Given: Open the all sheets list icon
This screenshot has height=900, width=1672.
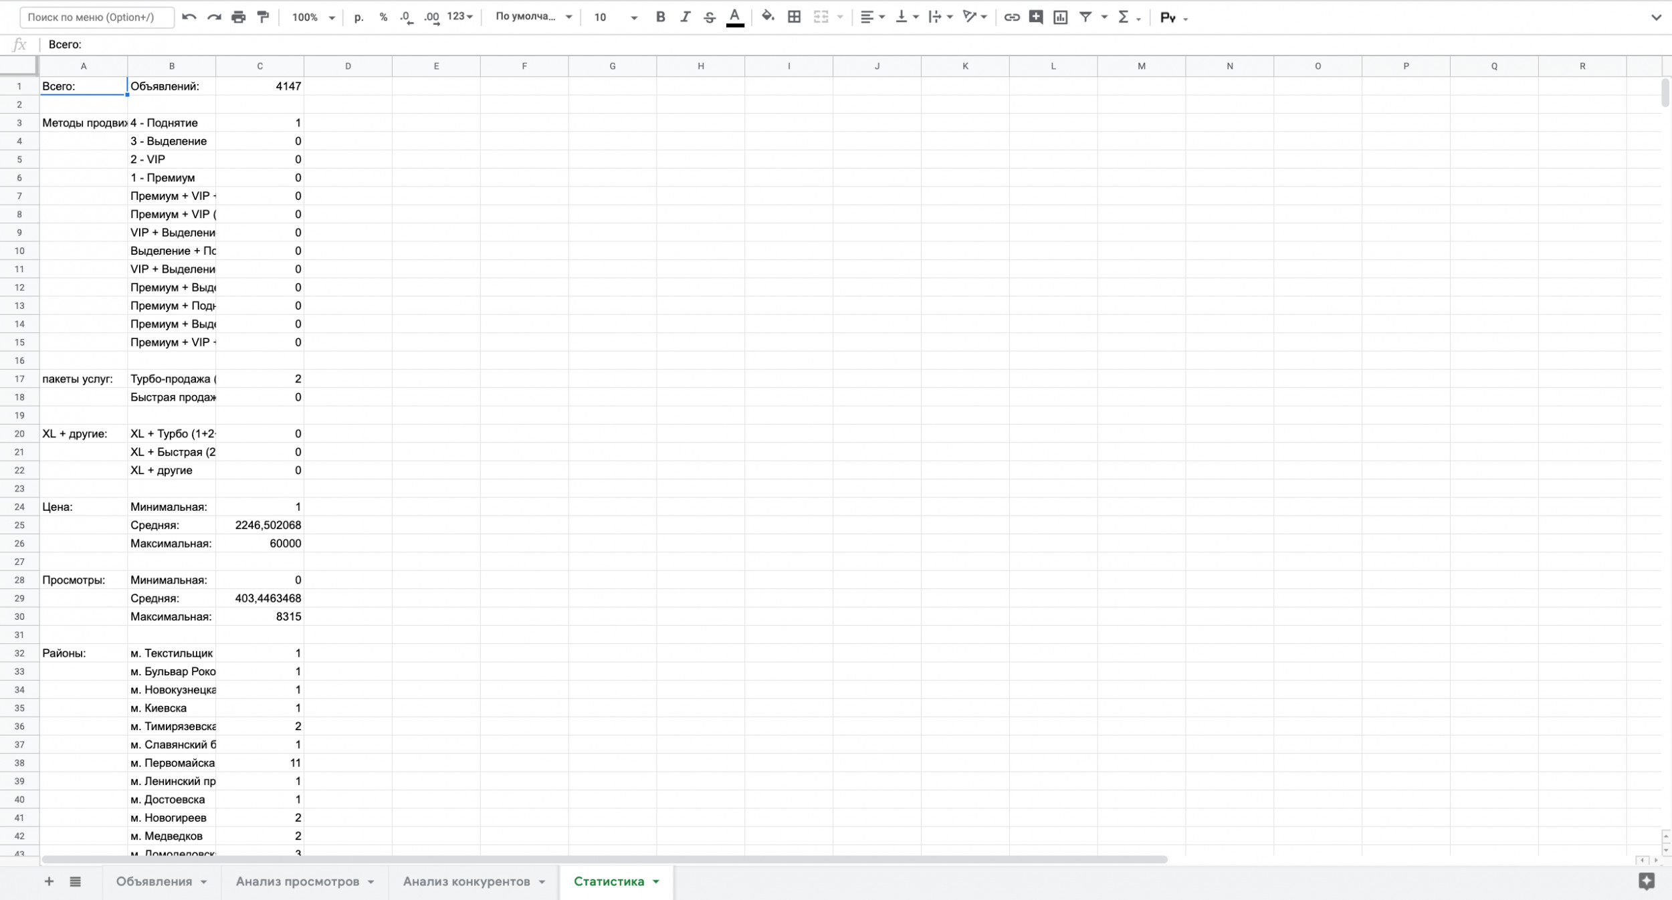Looking at the screenshot, I should (76, 881).
